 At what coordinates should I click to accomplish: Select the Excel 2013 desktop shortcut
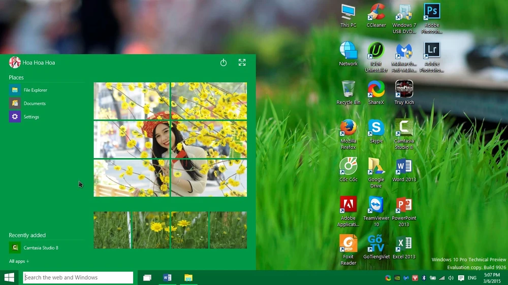click(404, 247)
